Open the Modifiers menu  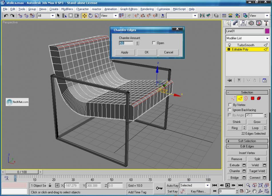[67, 9]
